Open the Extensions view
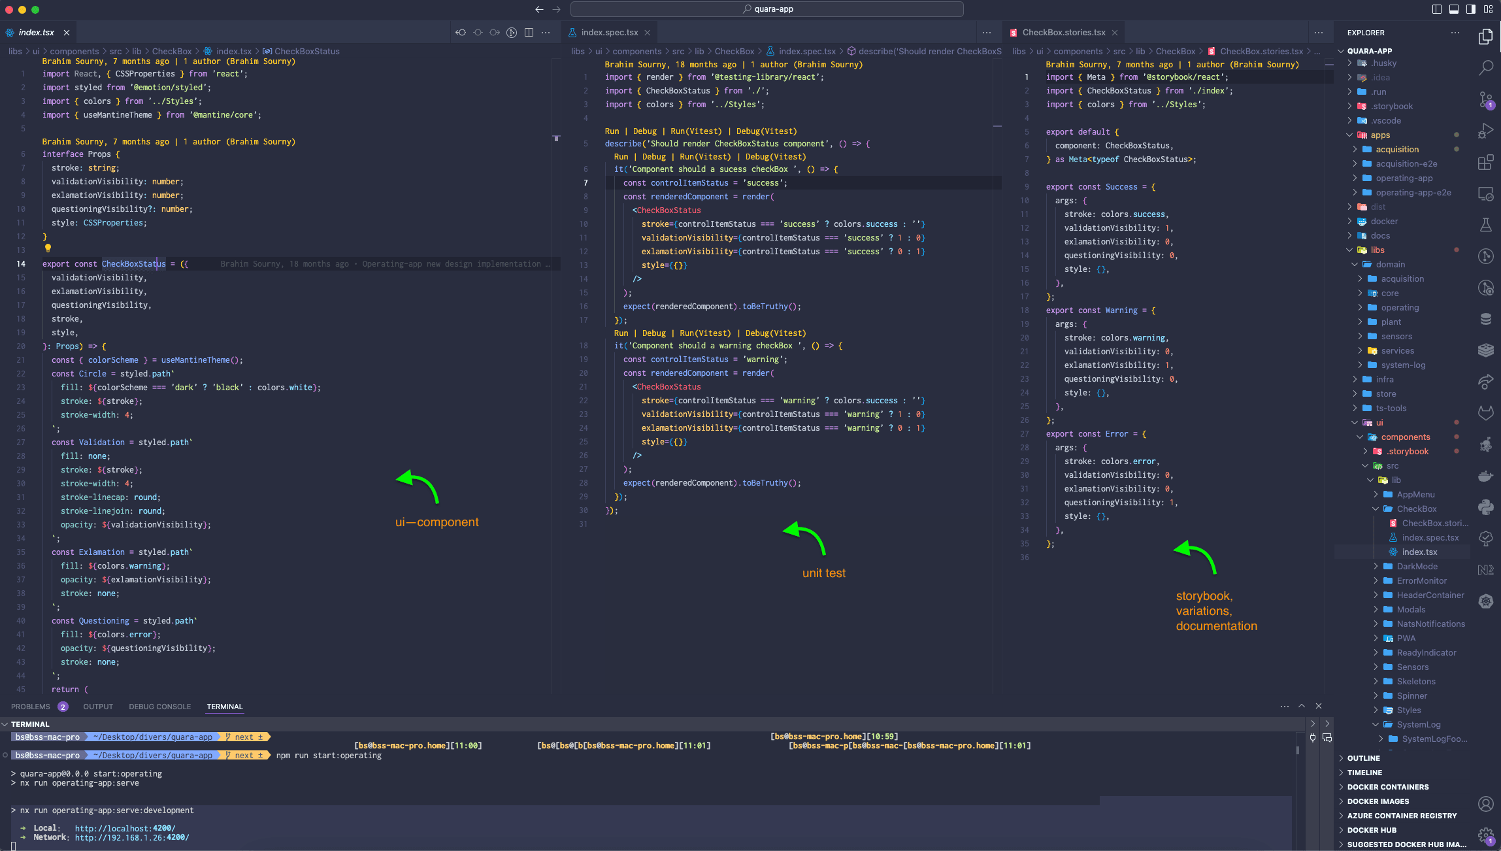1501x851 pixels. click(x=1485, y=162)
